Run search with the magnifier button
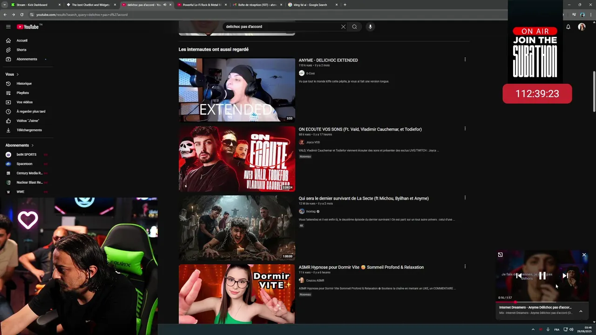The width and height of the screenshot is (596, 335). tap(354, 27)
